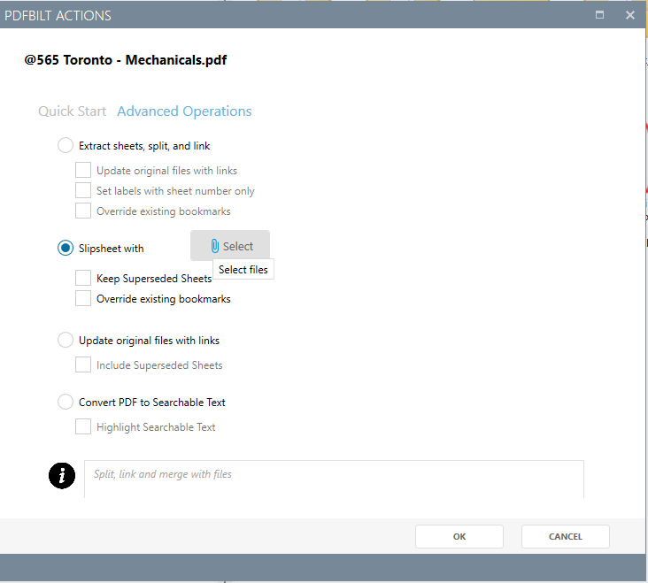
Task: Confirm with the OK button
Action: click(459, 536)
